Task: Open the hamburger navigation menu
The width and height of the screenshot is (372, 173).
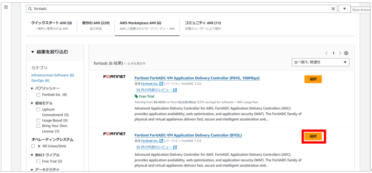Action: (x=6, y=7)
